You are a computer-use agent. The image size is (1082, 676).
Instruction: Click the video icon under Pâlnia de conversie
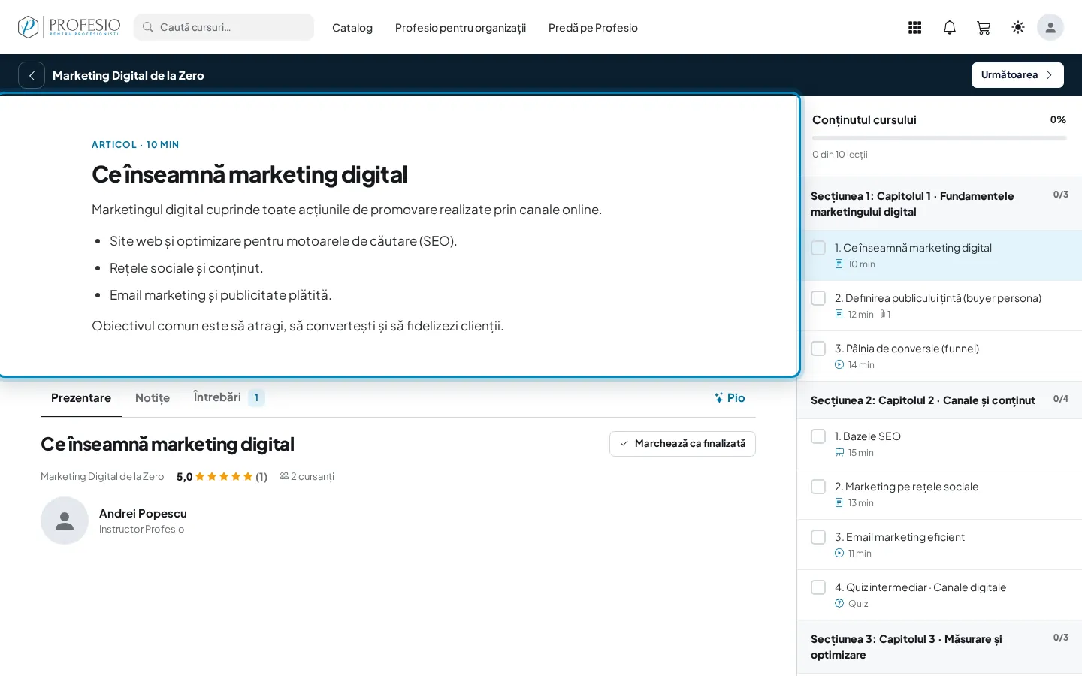pos(839,365)
